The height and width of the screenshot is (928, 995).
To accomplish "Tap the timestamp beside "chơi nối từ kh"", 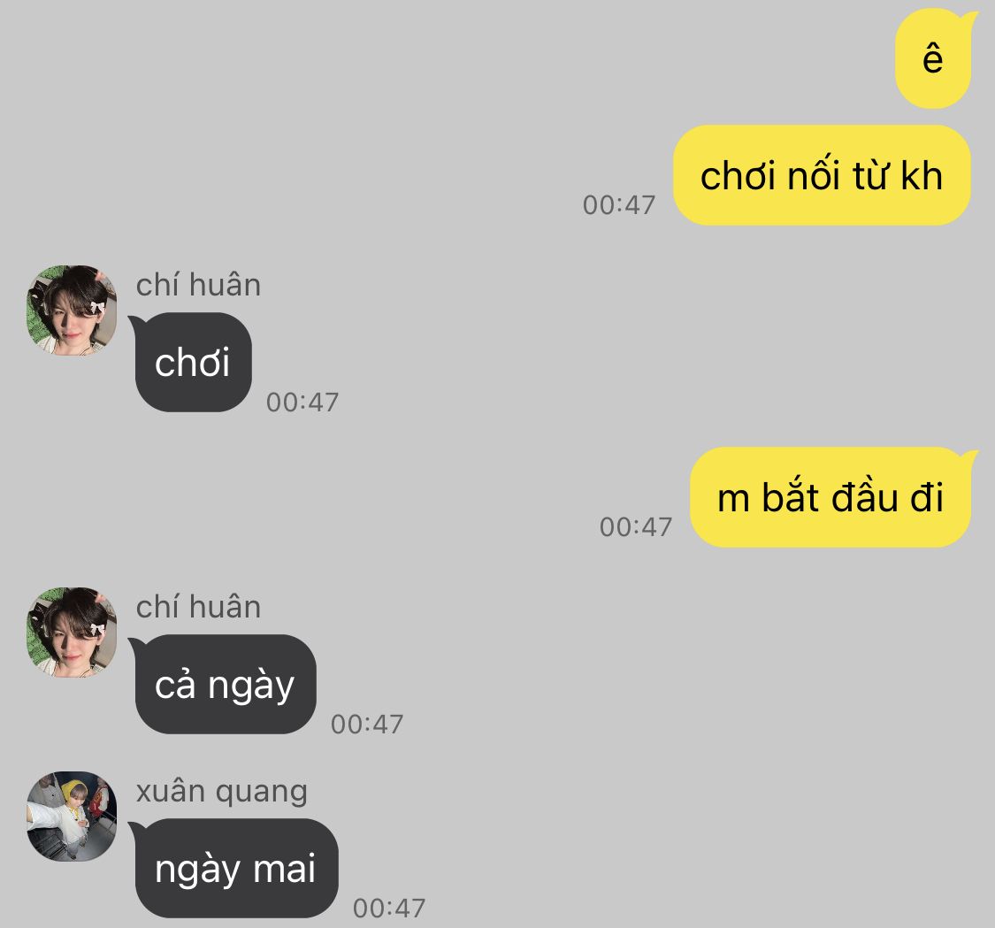I will click(619, 205).
